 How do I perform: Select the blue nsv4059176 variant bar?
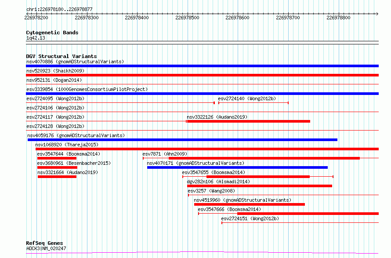pyautogui.click(x=182, y=140)
